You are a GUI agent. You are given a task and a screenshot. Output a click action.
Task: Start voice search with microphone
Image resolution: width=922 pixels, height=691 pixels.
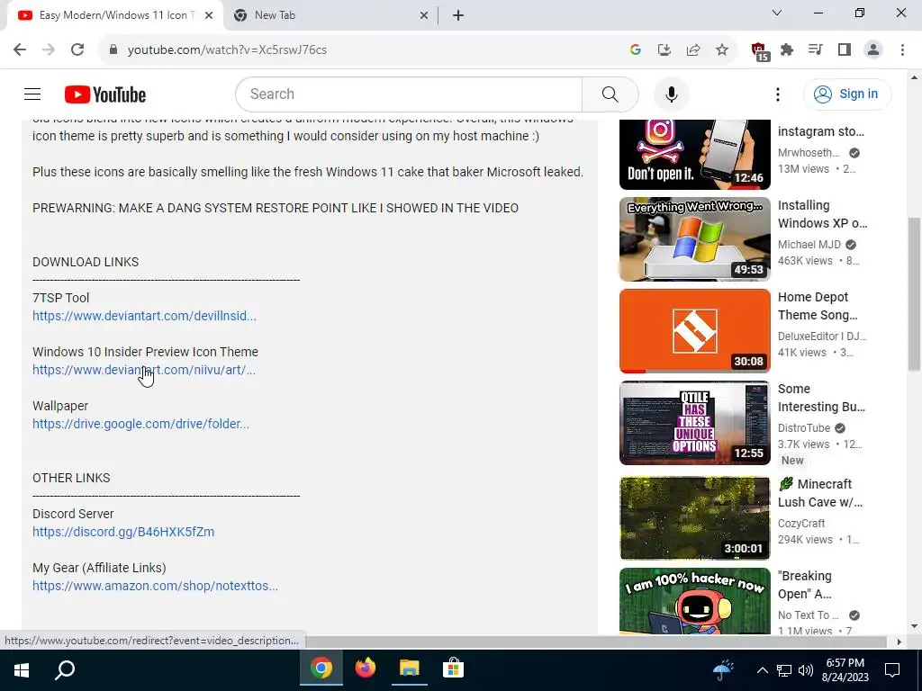tap(672, 94)
